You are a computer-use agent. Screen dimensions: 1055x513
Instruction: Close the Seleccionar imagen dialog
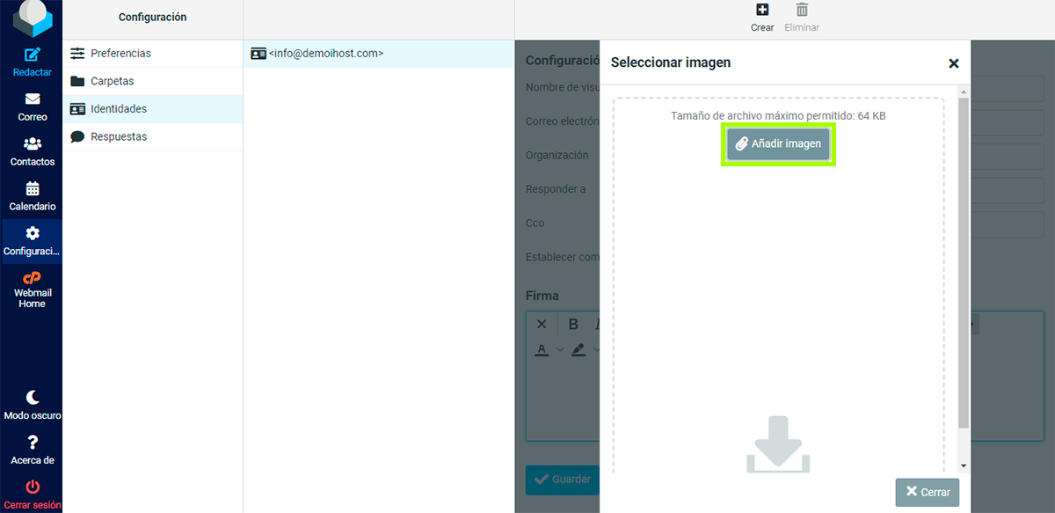click(x=953, y=63)
